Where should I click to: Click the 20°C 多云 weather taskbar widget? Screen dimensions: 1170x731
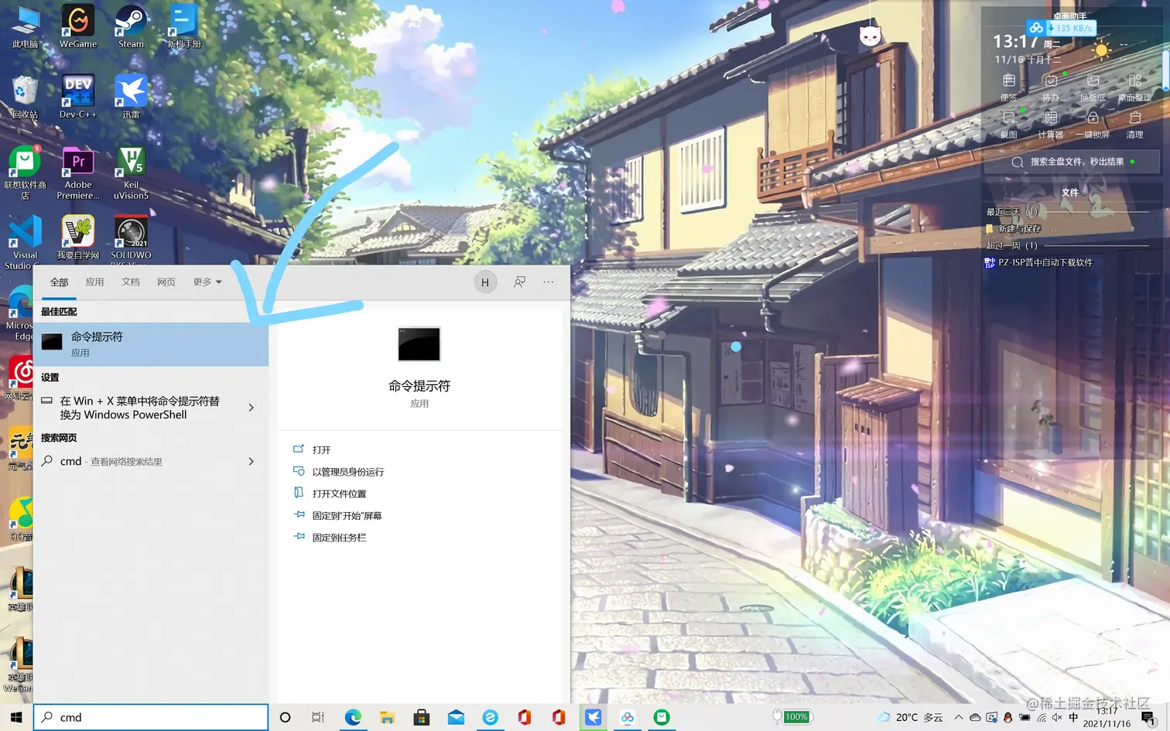911,717
